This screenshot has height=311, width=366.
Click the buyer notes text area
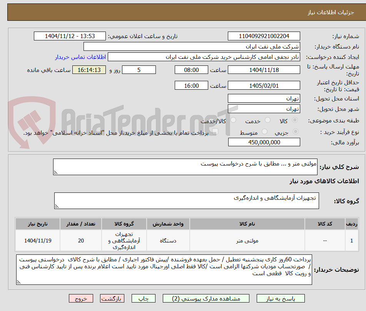164,270
